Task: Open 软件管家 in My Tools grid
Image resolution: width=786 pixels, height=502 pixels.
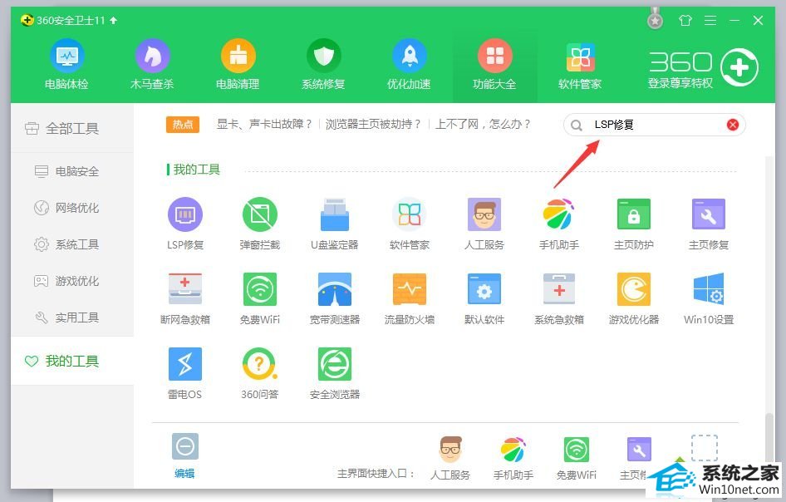Action: pyautogui.click(x=409, y=224)
